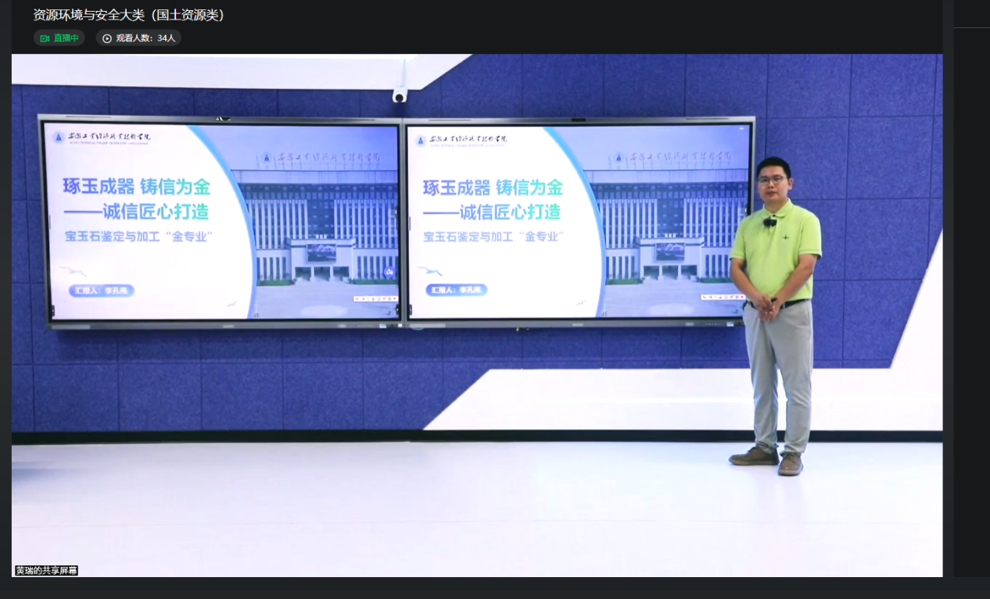Click the building photo on right screen
Image resolution: width=990 pixels, height=599 pixels.
click(665, 226)
